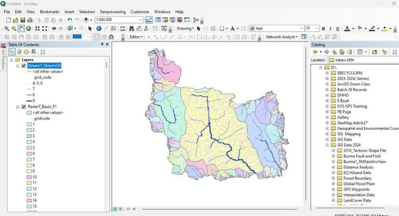Save the map document
Viewport: 399px width, 216px height.
23,20
